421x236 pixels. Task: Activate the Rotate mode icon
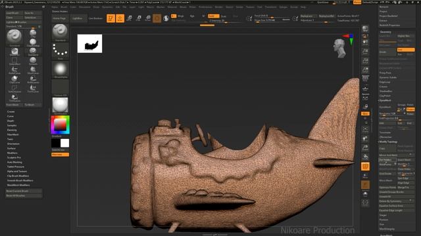[147, 18]
